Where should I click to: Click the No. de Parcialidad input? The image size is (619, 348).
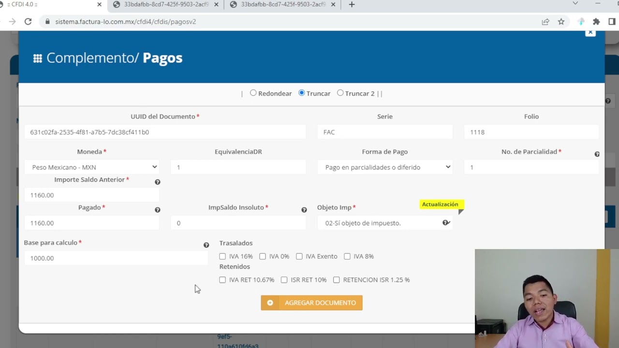(x=531, y=167)
